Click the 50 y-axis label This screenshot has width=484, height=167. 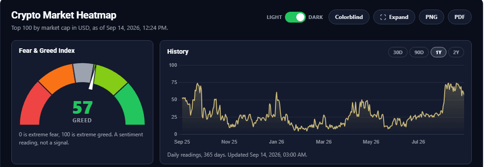pyautogui.click(x=174, y=99)
